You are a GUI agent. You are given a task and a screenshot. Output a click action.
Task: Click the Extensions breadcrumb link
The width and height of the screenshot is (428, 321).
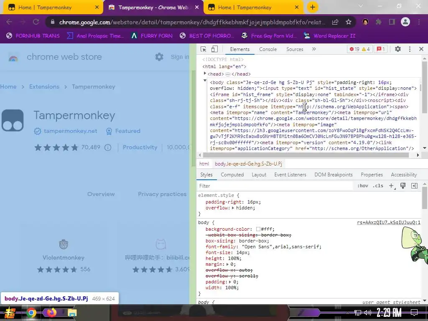(44, 87)
